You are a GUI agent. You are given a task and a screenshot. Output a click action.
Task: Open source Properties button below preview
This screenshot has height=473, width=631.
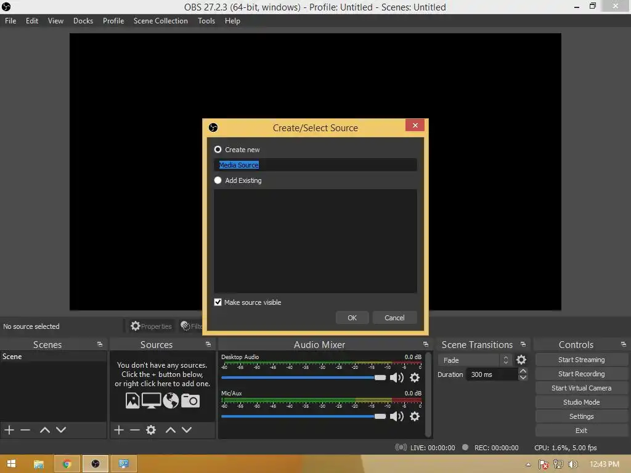coord(152,326)
